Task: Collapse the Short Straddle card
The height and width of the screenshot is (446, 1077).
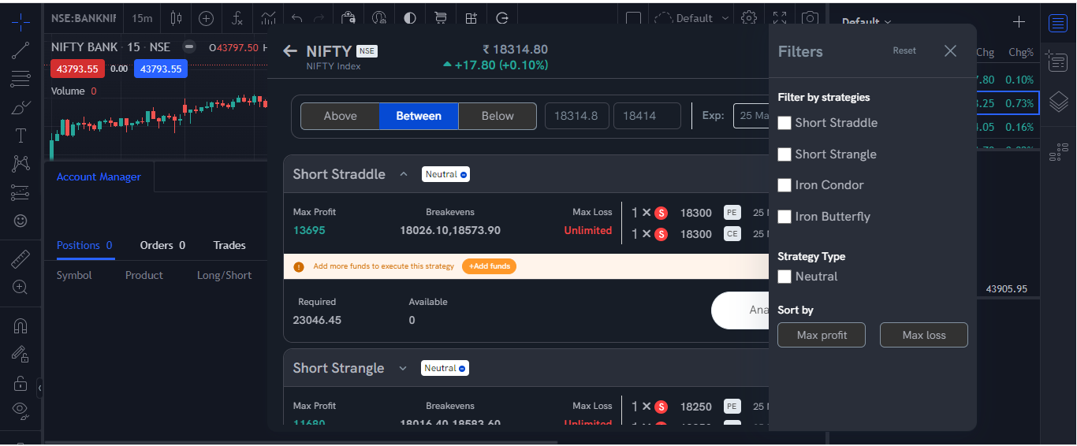Action: pos(404,174)
